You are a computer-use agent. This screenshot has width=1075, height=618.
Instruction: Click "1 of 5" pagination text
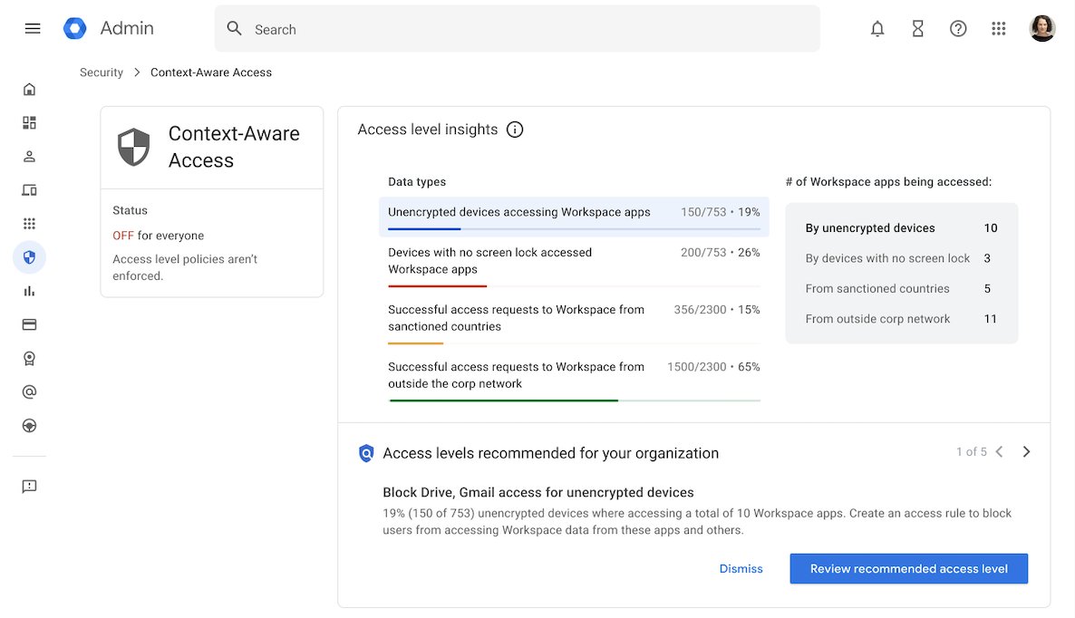click(972, 452)
